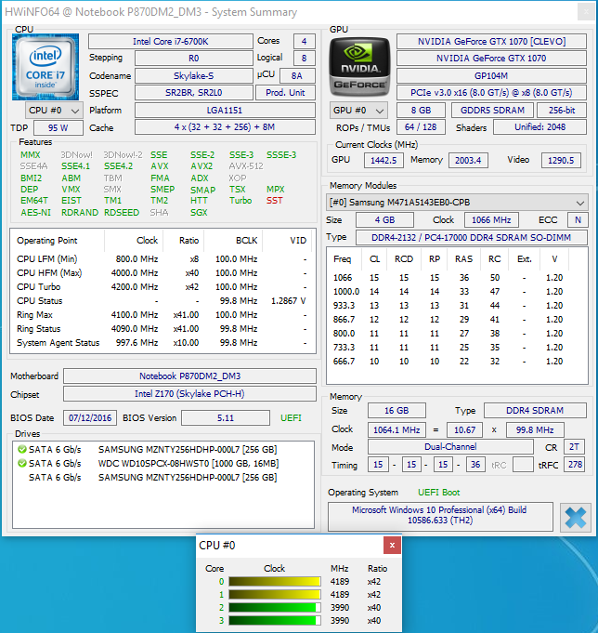The height and width of the screenshot is (633, 598).
Task: Click the Intel Core i7-6700K name field
Action: 171,41
